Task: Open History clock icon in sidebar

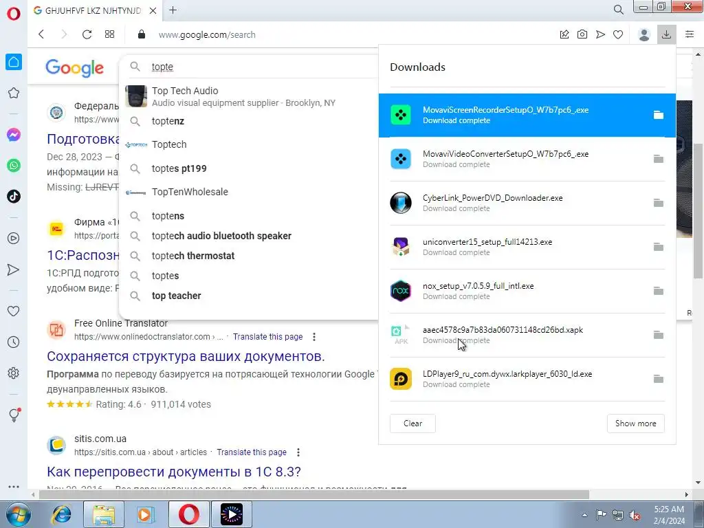Action: 14,342
